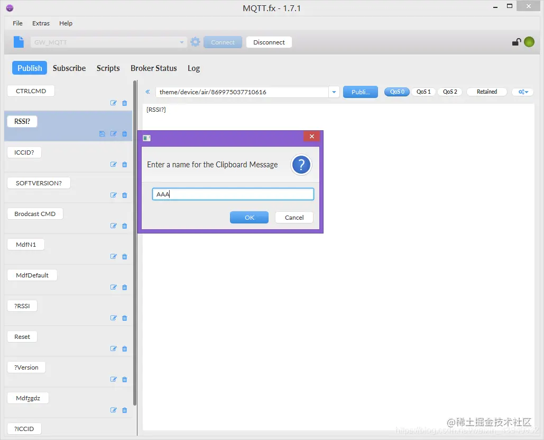Cancel the clipboard message dialog

point(294,218)
